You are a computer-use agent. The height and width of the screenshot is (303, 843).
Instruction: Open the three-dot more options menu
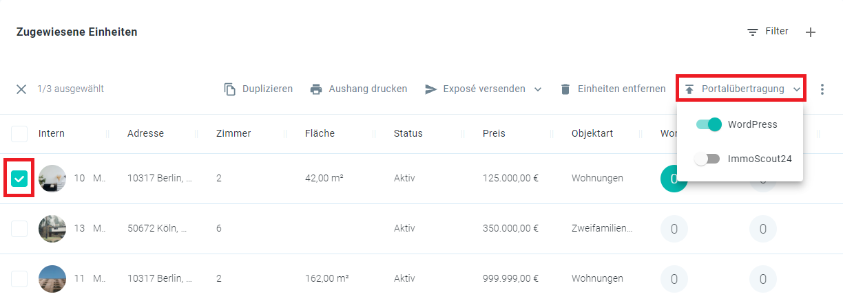click(822, 89)
